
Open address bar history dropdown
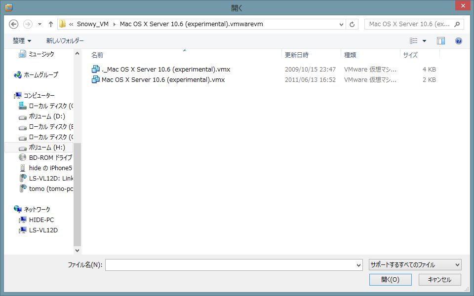341,24
